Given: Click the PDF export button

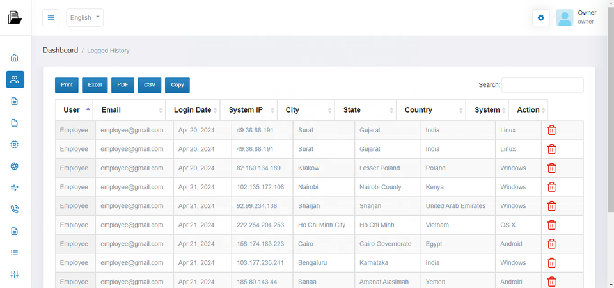Looking at the screenshot, I should coord(122,85).
